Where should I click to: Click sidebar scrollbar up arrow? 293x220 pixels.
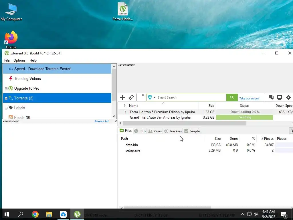tap(114, 66)
